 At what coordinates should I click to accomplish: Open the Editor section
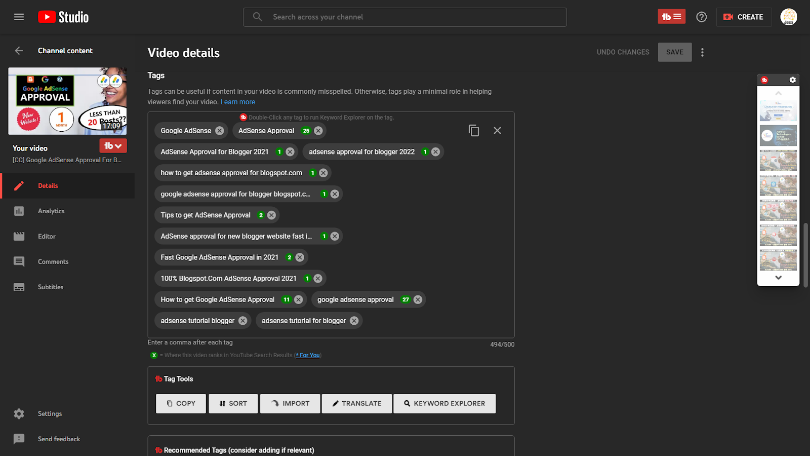68,237
